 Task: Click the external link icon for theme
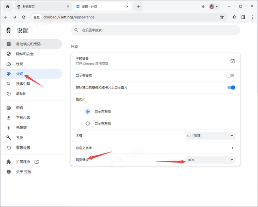[x=232, y=61]
